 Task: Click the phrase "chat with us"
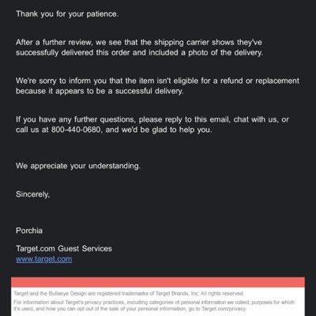click(x=256, y=119)
